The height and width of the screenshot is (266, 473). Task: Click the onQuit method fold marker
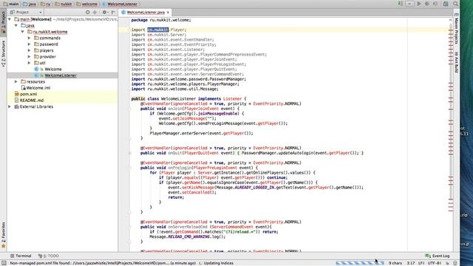click(x=130, y=153)
